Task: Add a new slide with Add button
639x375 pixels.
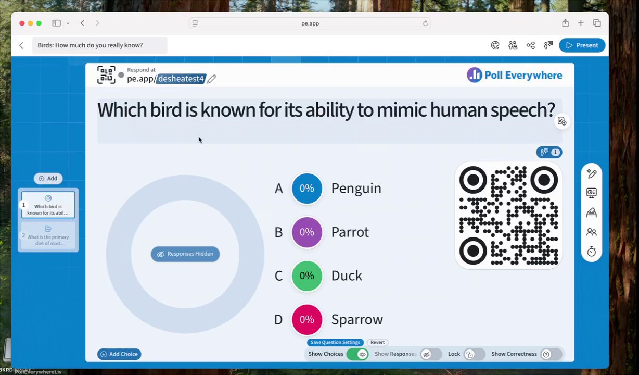Action: click(48, 179)
